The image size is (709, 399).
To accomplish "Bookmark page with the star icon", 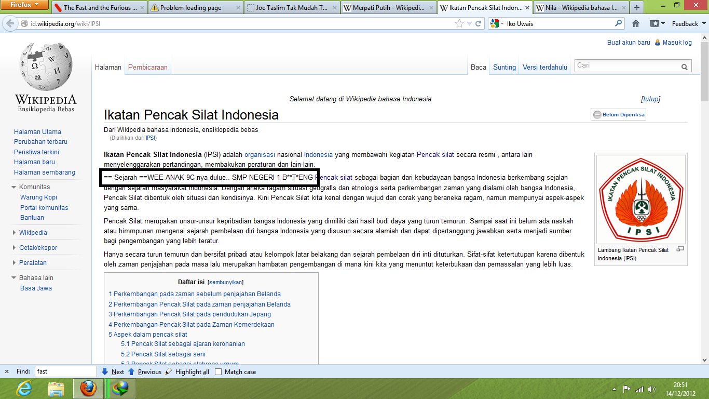I will click(459, 24).
